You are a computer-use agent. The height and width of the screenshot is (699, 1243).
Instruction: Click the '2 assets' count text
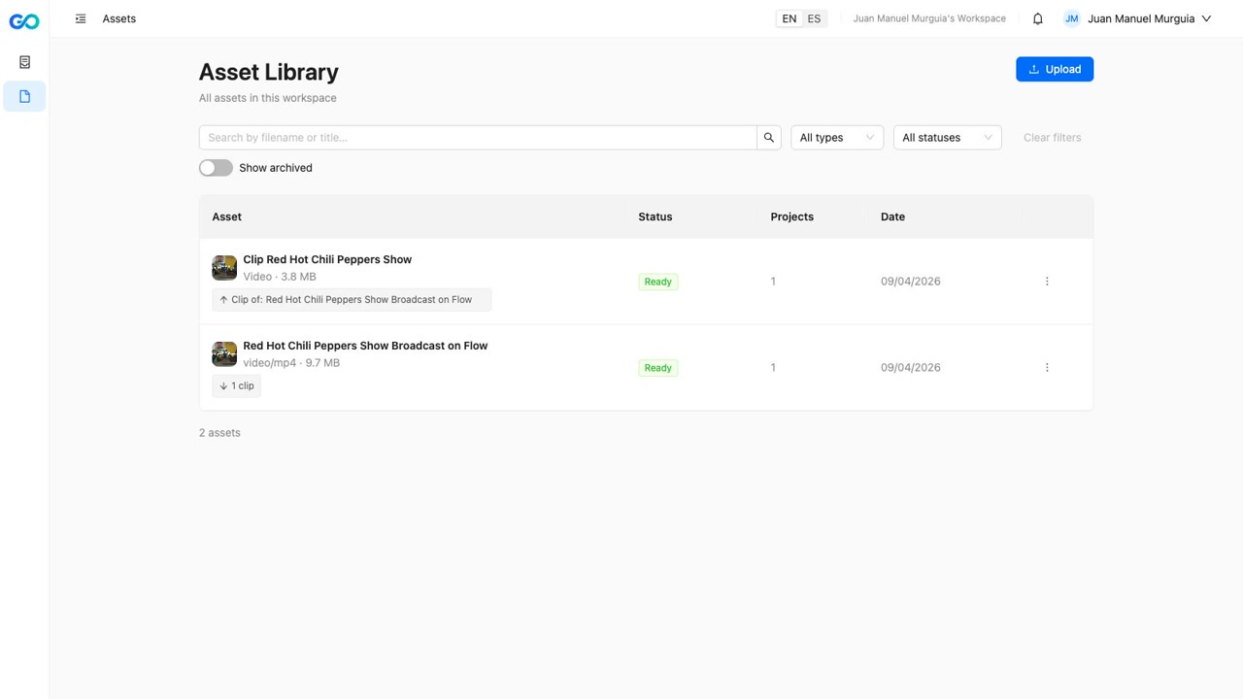[x=219, y=433]
